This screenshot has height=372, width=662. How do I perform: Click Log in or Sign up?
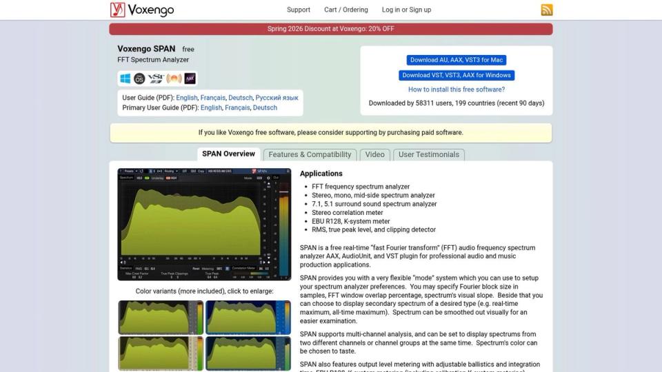tap(407, 10)
